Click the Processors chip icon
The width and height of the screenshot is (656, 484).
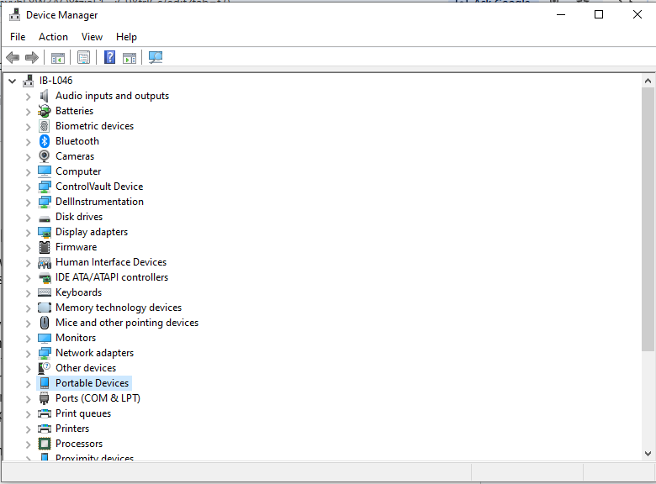[x=45, y=444]
